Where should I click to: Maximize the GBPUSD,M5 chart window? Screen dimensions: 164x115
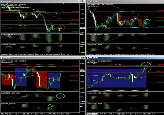point(81,58)
